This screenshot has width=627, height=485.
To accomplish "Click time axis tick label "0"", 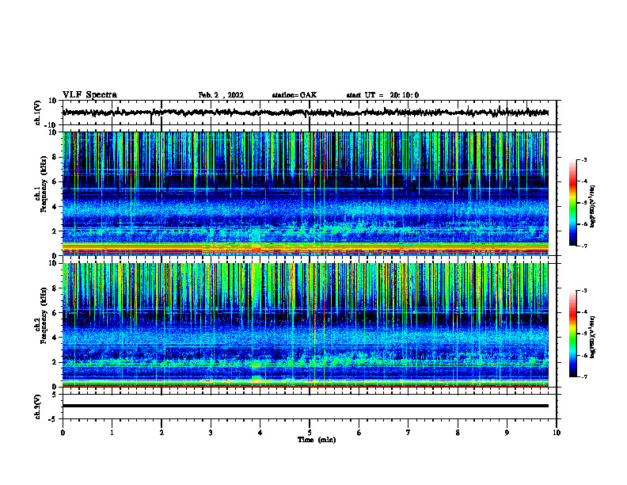I will click(x=63, y=433).
